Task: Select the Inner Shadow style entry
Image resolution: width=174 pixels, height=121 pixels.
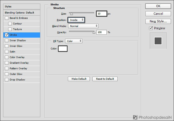Action: pos(18,41)
